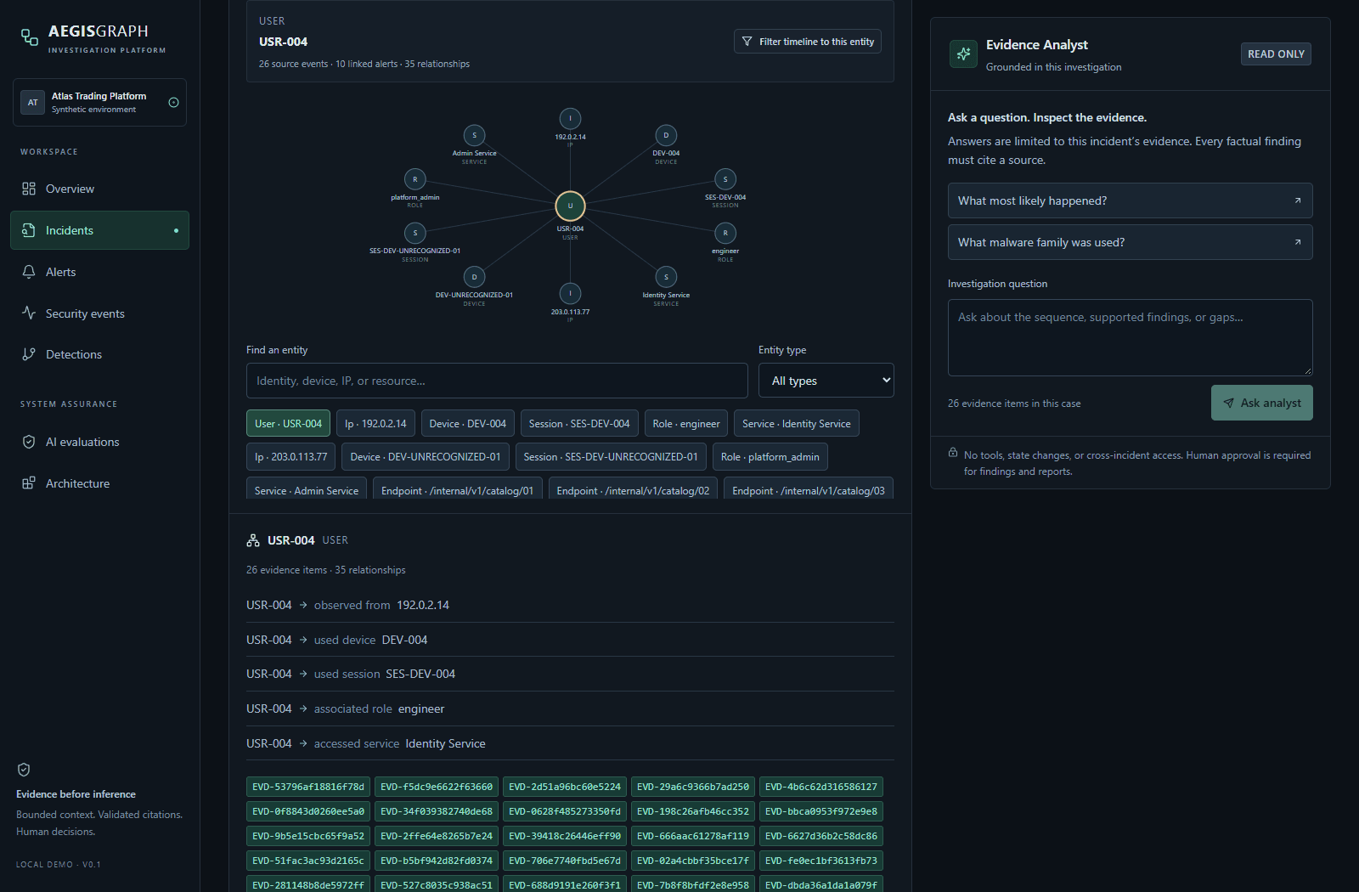Click Filter timeline to this entity button

(x=808, y=42)
